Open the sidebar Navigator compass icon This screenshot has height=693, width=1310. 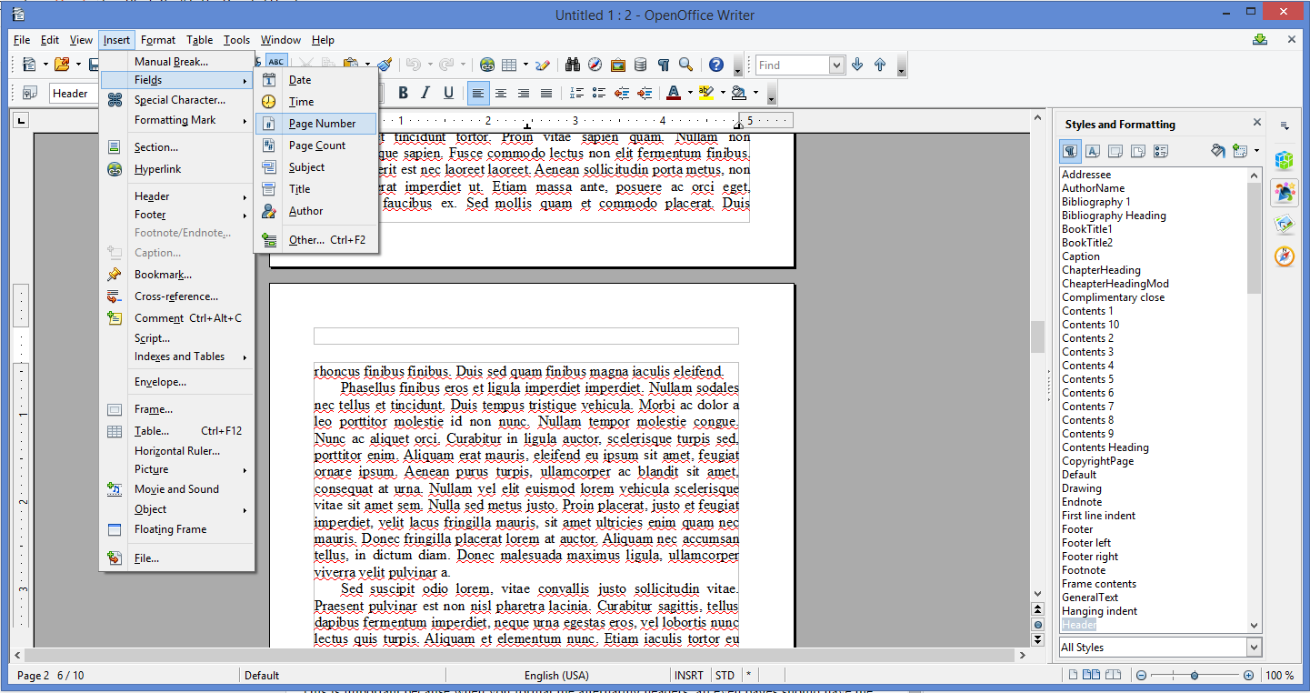[x=1284, y=256]
